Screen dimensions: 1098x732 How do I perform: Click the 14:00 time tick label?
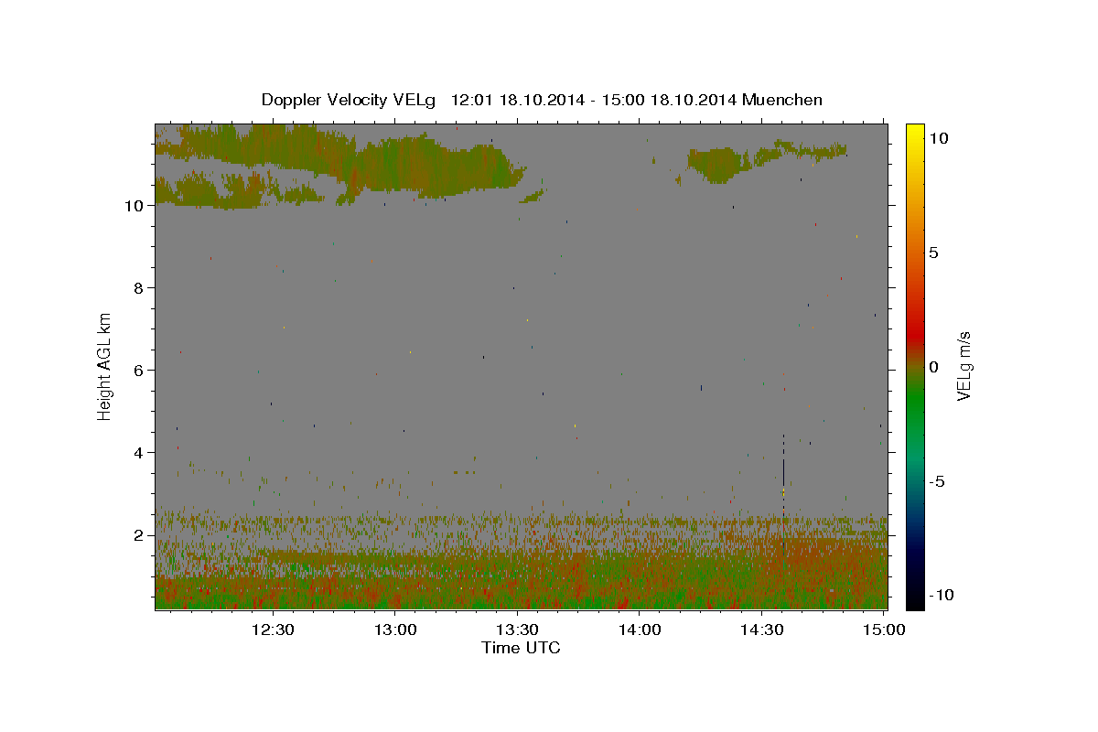click(640, 630)
